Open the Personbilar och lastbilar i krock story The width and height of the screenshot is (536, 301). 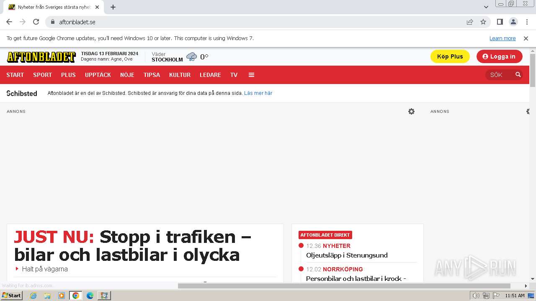(356, 278)
